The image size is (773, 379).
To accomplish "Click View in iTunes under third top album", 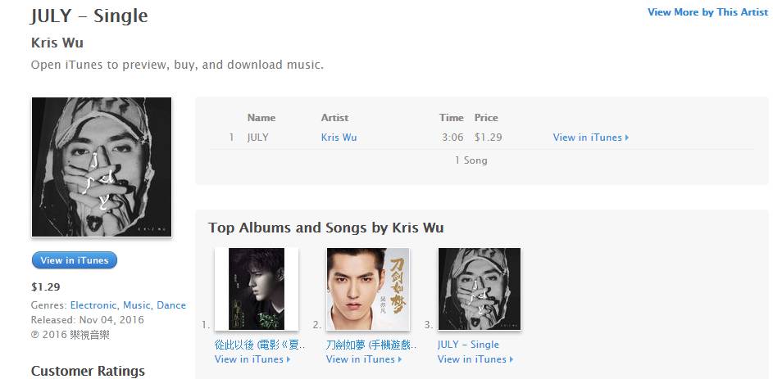I will (x=475, y=359).
